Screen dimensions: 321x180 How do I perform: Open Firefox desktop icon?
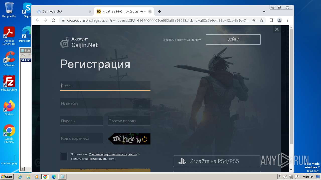click(9, 108)
